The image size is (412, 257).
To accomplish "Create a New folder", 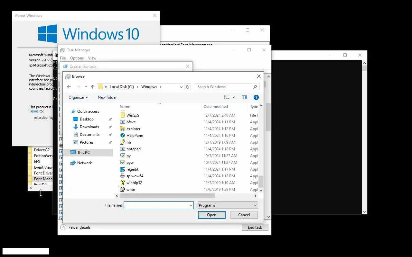I will click(x=107, y=97).
